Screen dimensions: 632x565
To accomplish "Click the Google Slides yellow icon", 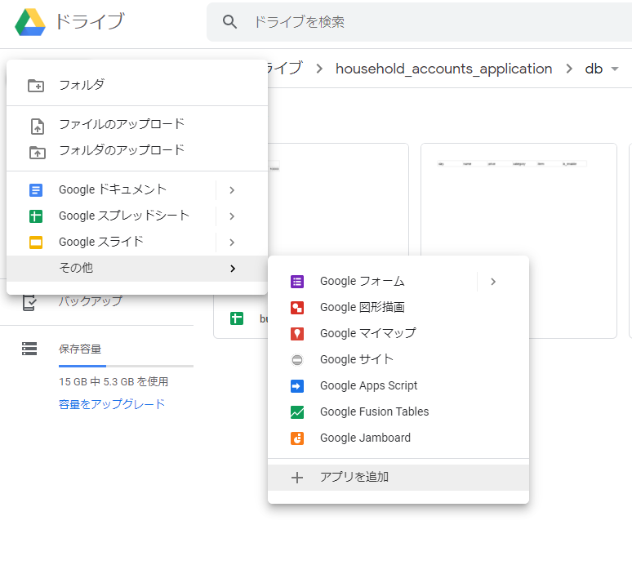I will [x=36, y=242].
